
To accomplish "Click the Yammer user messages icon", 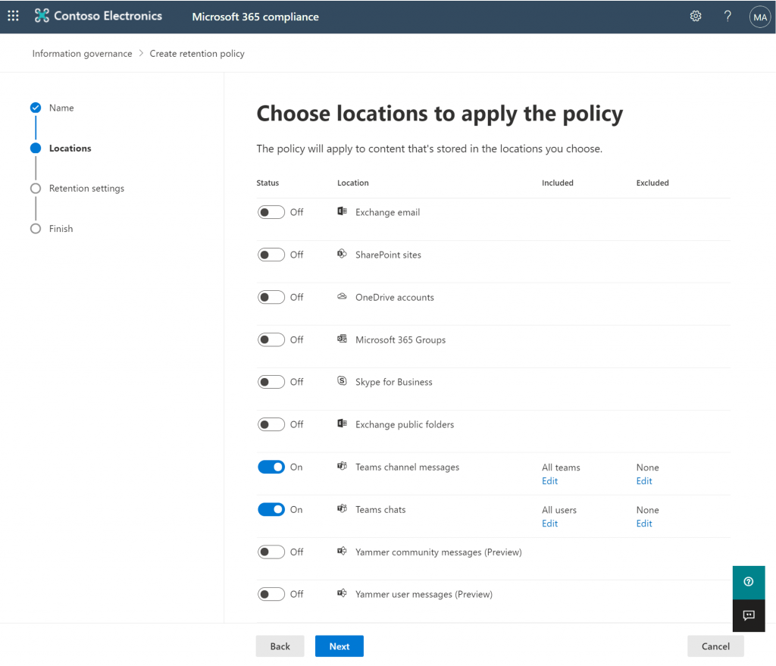I will (342, 593).
